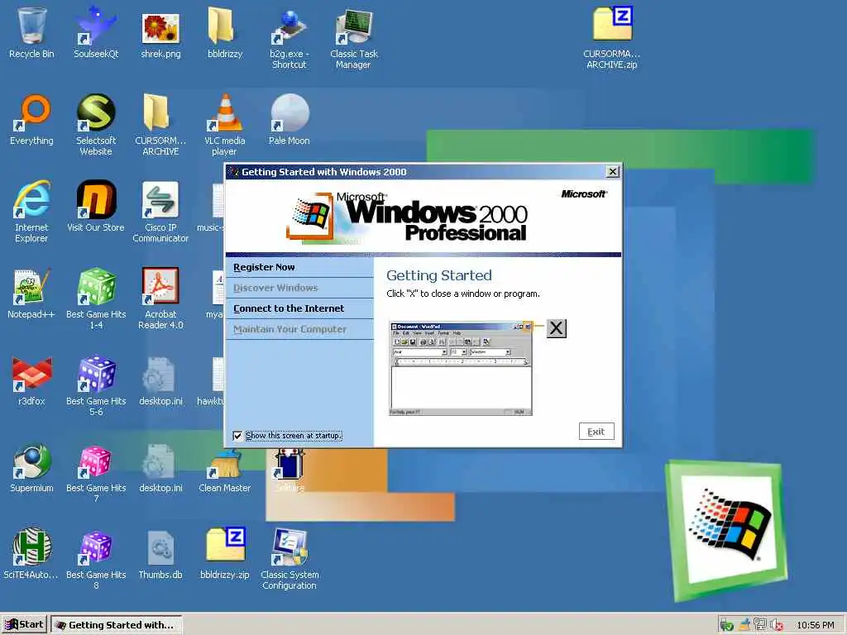
Task: Select the bbldrizzy.zip archive icon
Action: [x=226, y=544]
